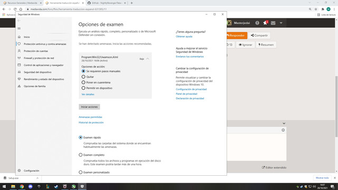Image resolution: width=338 pixels, height=190 pixels.
Task: Open 'Amenazas permitidas' link
Action: (90, 117)
